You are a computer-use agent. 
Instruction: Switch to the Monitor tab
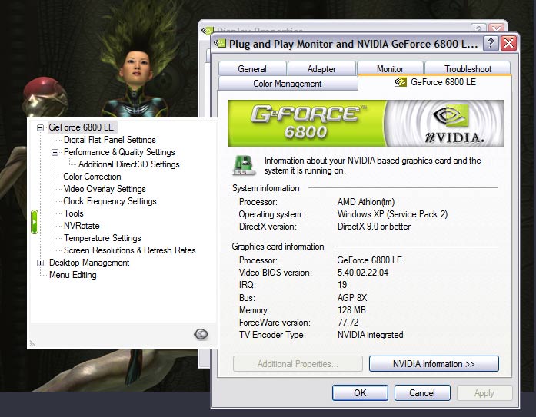(390, 68)
